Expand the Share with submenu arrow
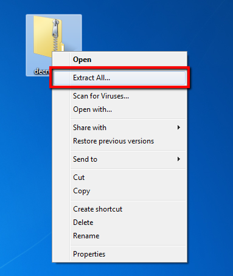Image resolution: width=233 pixels, height=276 pixels. tap(179, 128)
